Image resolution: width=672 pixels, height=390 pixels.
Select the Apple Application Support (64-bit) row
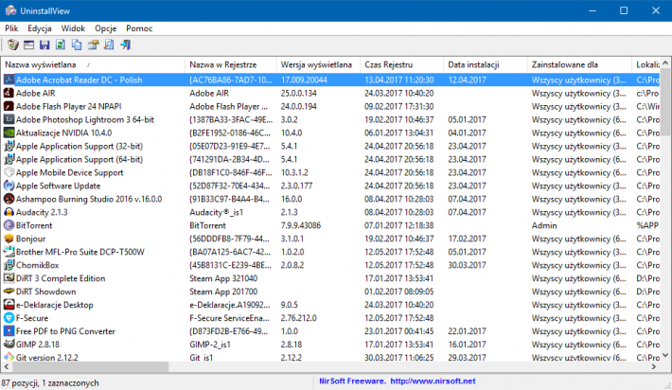[x=330, y=159]
